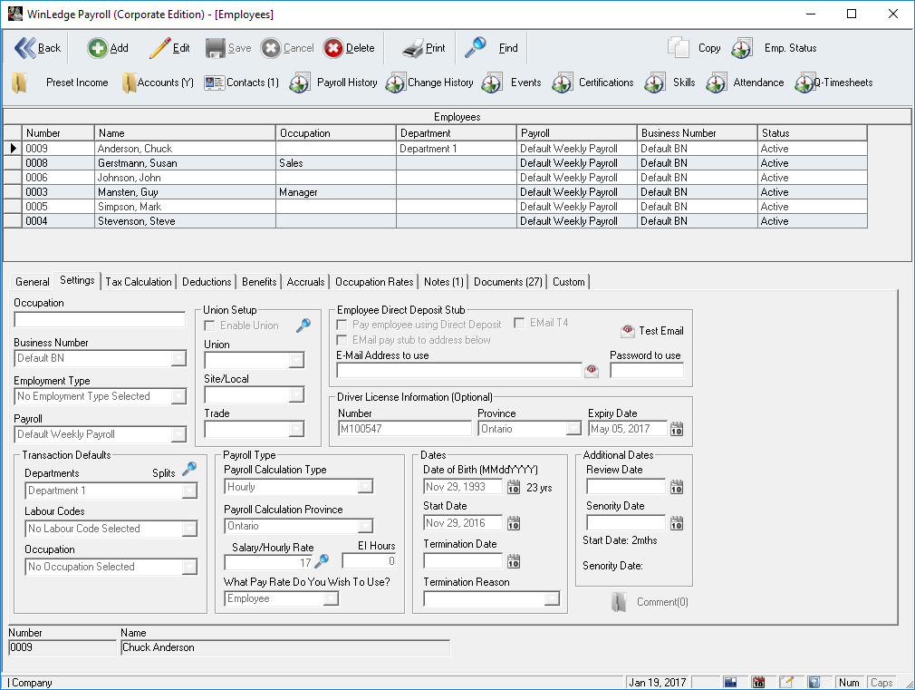Open the calendar picker for Date of Birth
Image resolution: width=915 pixels, height=690 pixels.
[514, 487]
